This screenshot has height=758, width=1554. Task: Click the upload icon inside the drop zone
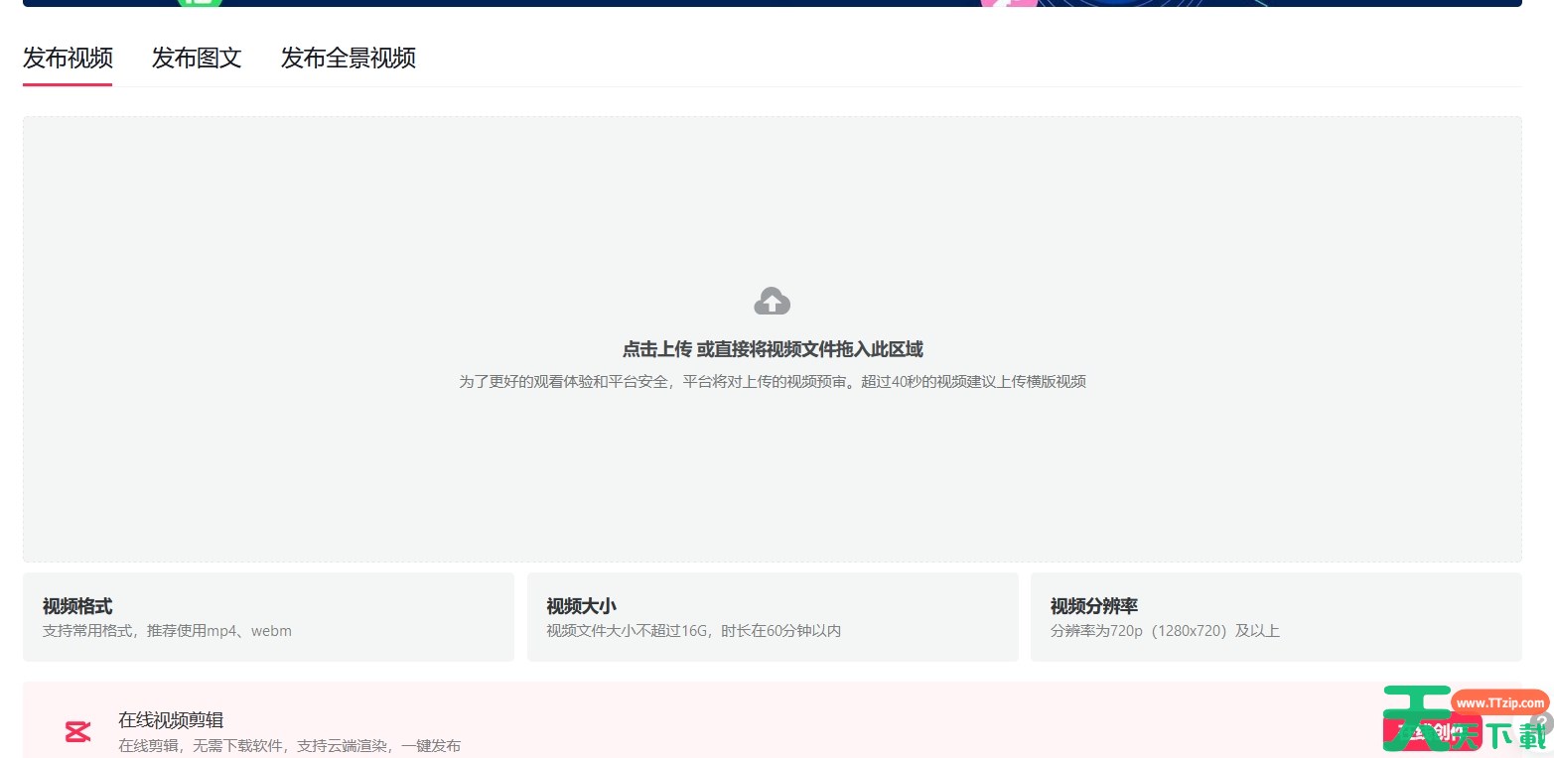pos(772,301)
